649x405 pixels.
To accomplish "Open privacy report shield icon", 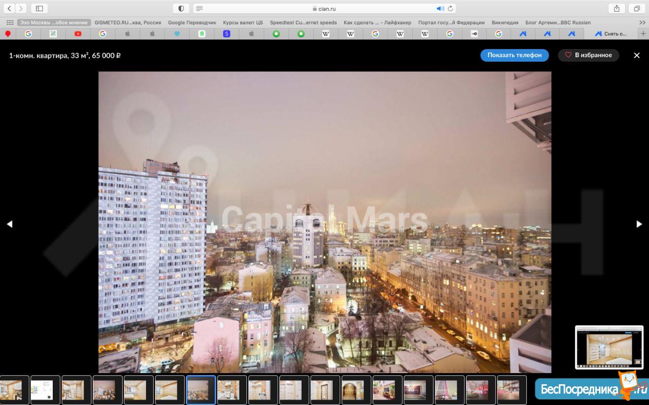I will 181,9.
